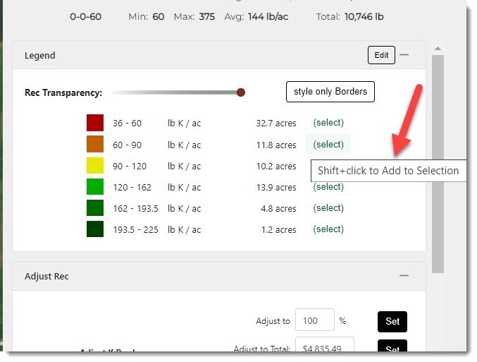Click Edit button in Legend header

[380, 55]
